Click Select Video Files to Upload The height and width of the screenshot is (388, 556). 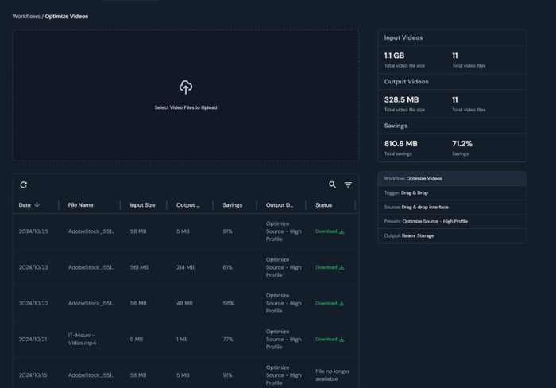185,107
